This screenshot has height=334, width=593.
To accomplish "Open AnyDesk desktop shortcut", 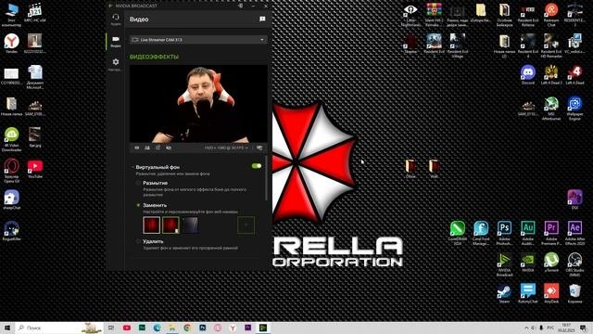I will pos(551,293).
